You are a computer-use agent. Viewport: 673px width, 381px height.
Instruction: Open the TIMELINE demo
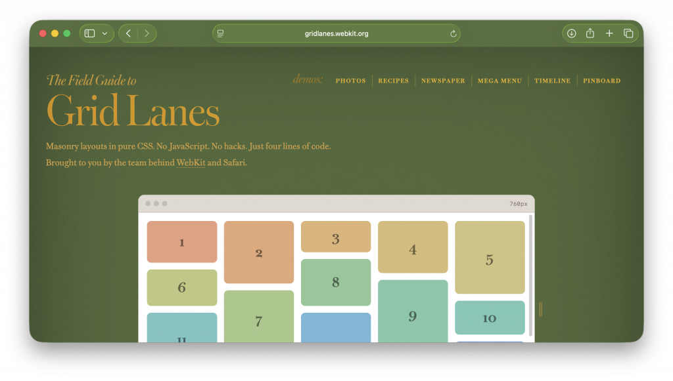pos(552,81)
